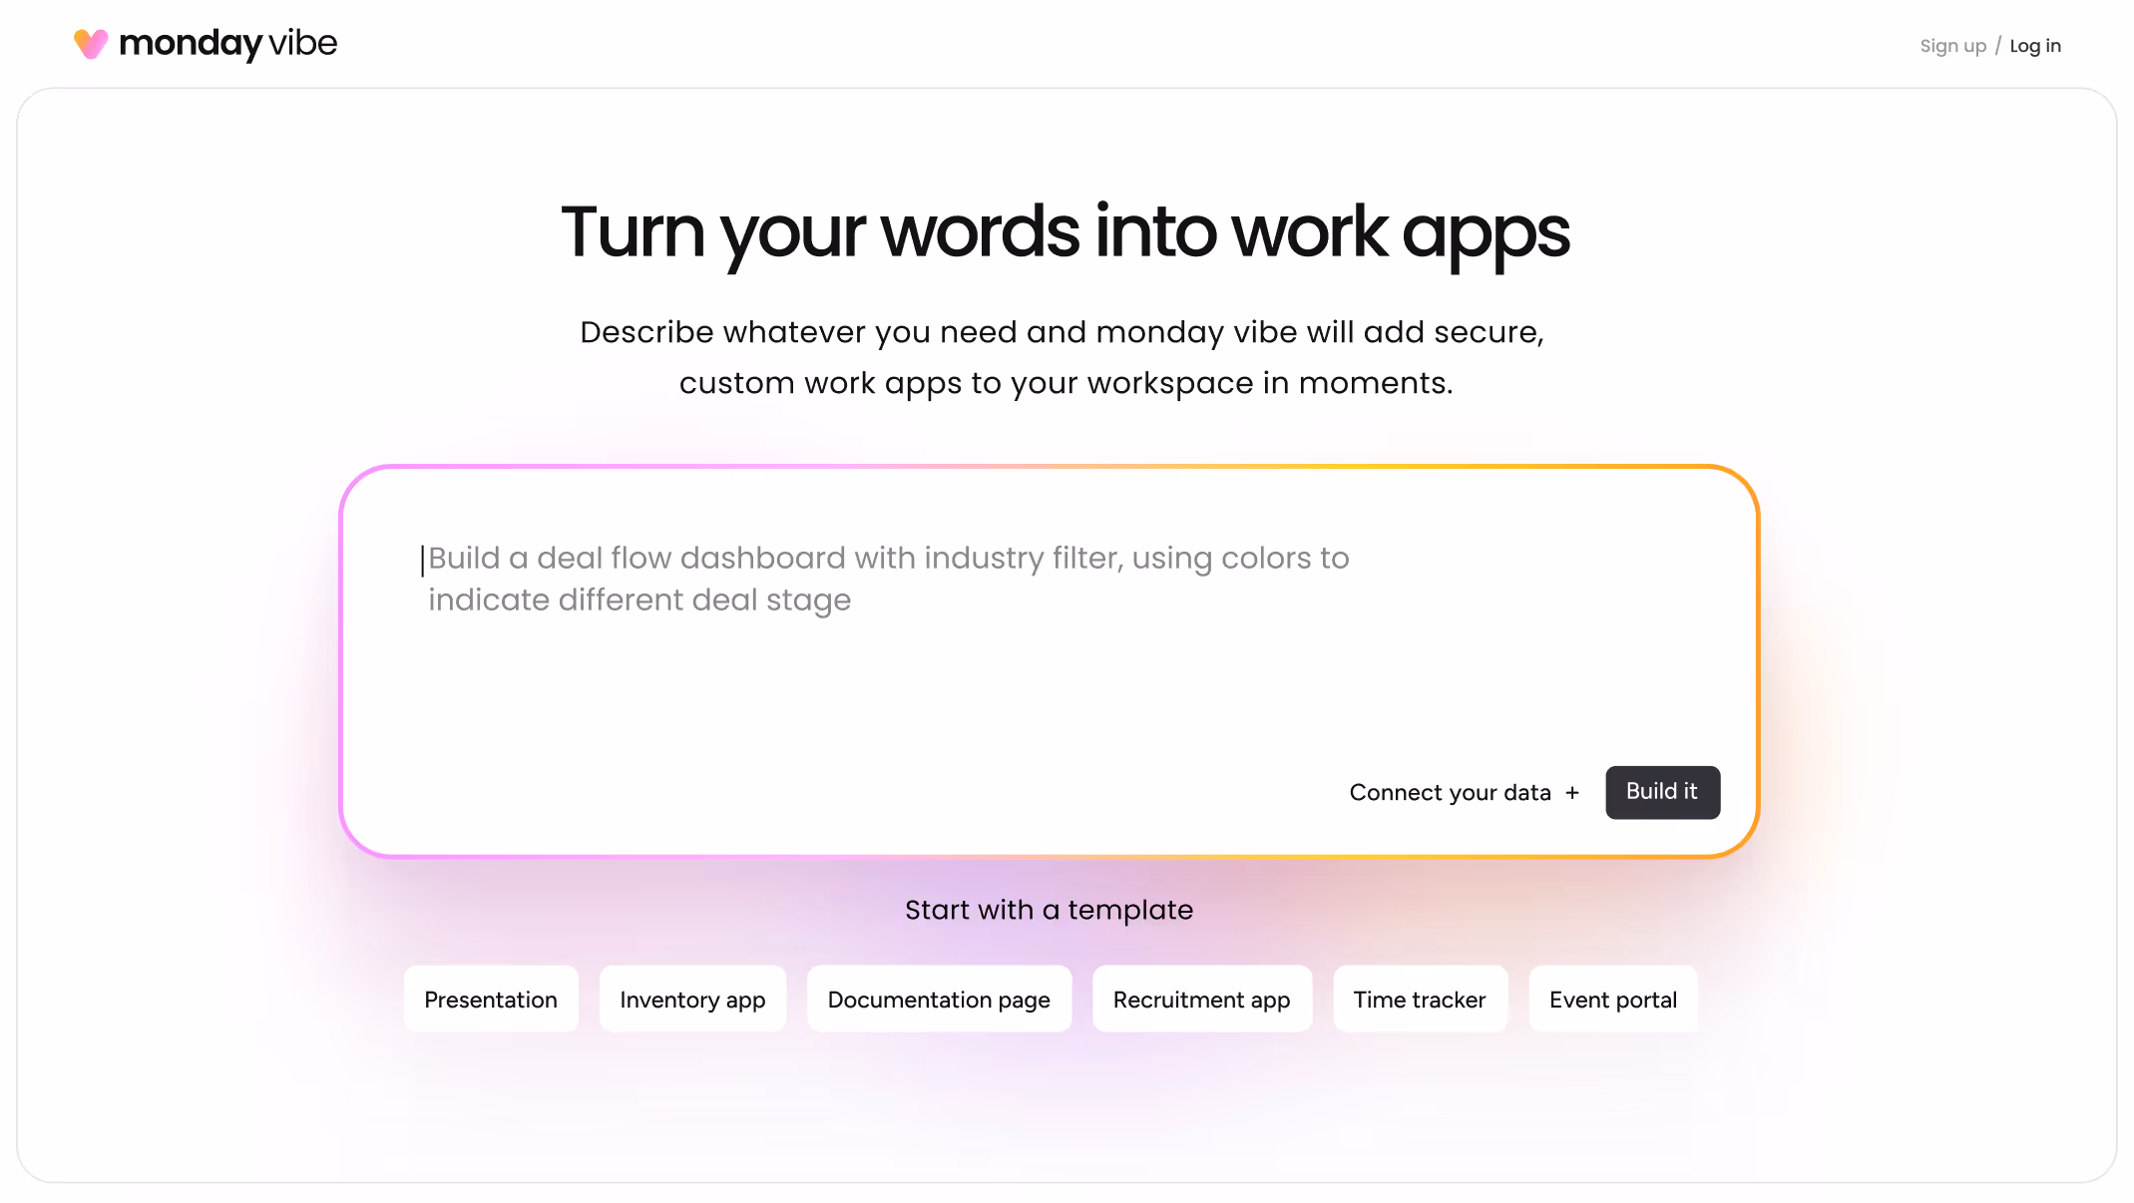
Task: Choose the Inventory app template
Action: point(692,1000)
